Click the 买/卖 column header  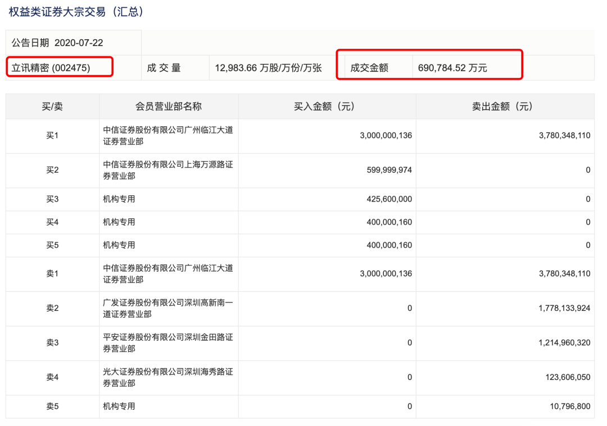(52, 106)
